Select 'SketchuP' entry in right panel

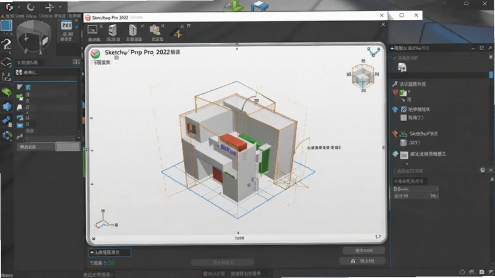(x=423, y=133)
